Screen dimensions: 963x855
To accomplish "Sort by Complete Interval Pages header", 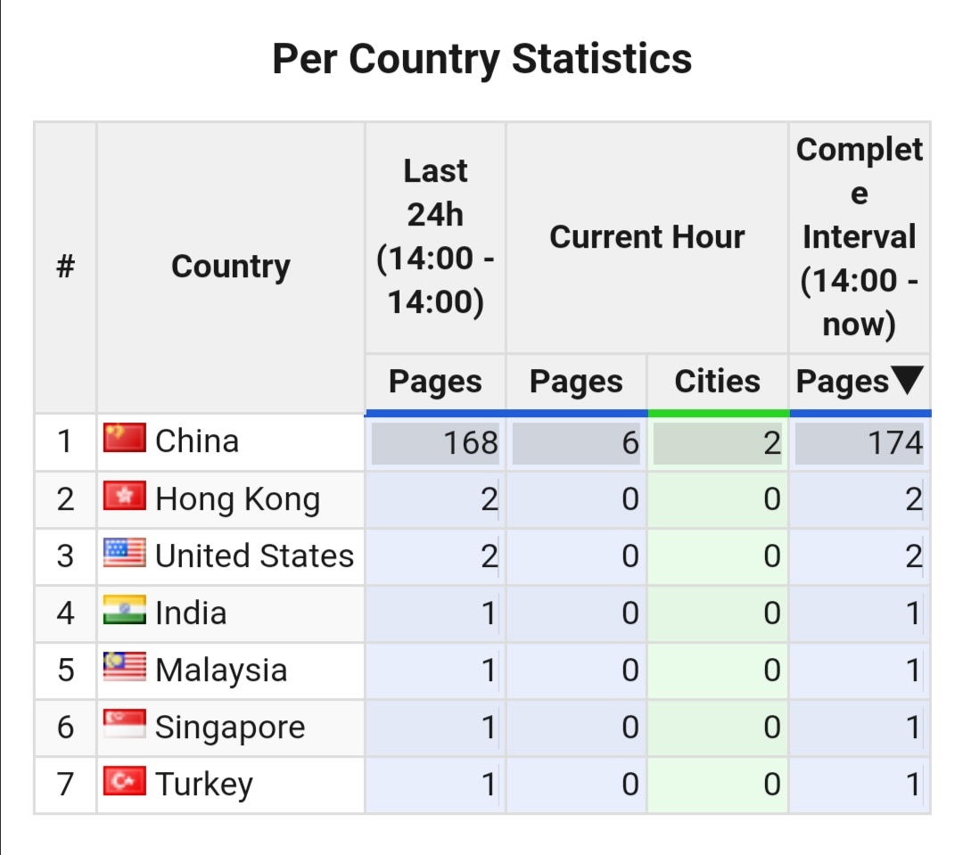I will 860,382.
